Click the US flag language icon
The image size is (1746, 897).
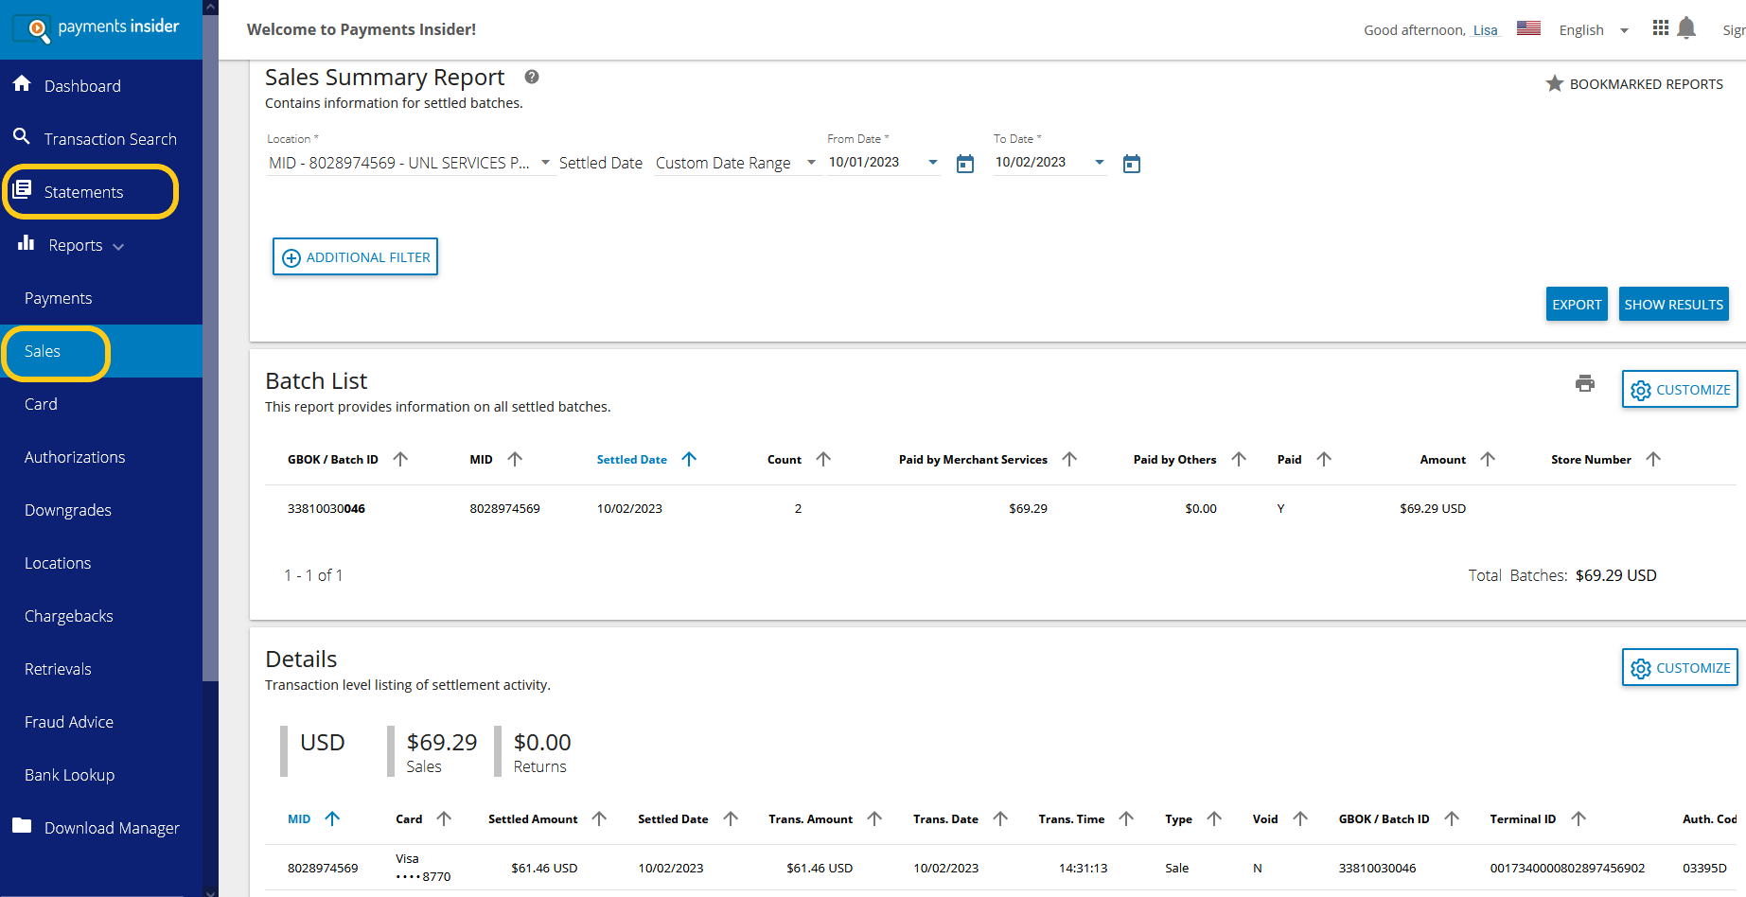(x=1528, y=28)
